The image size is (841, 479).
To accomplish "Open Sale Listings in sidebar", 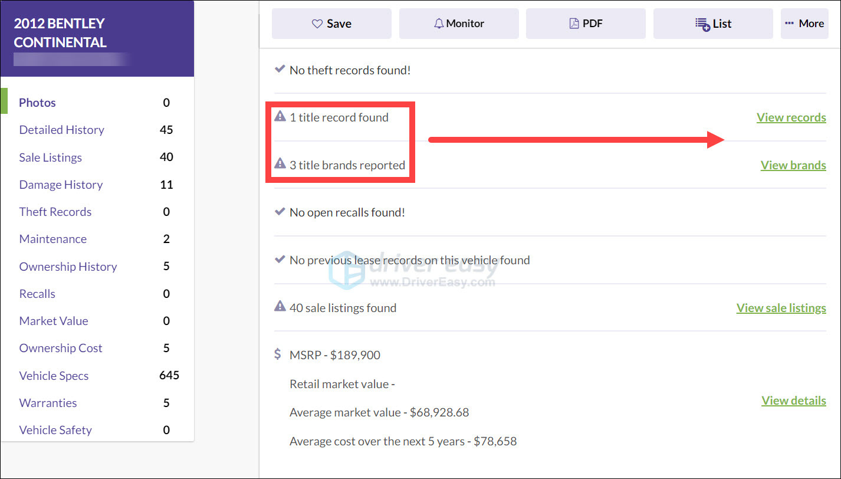I will (x=50, y=158).
